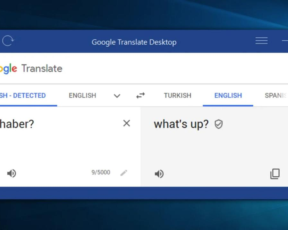Screen dimensions: 288x230
Task: Open the pencil input tools icon
Action: click(124, 173)
